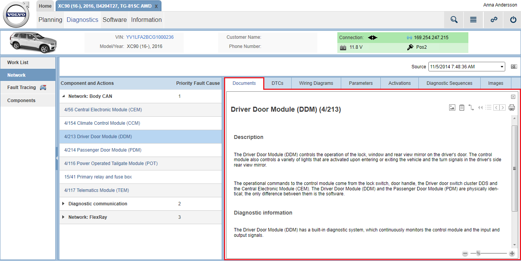The width and height of the screenshot is (521, 261).
Task: Print the Driver Door Module document
Action: tap(512, 108)
